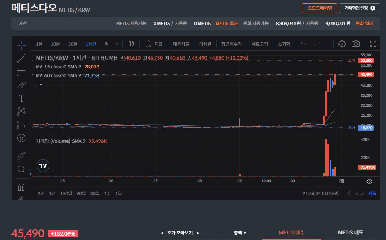
Task: Select the brush drawing tool
Action: click(21, 85)
